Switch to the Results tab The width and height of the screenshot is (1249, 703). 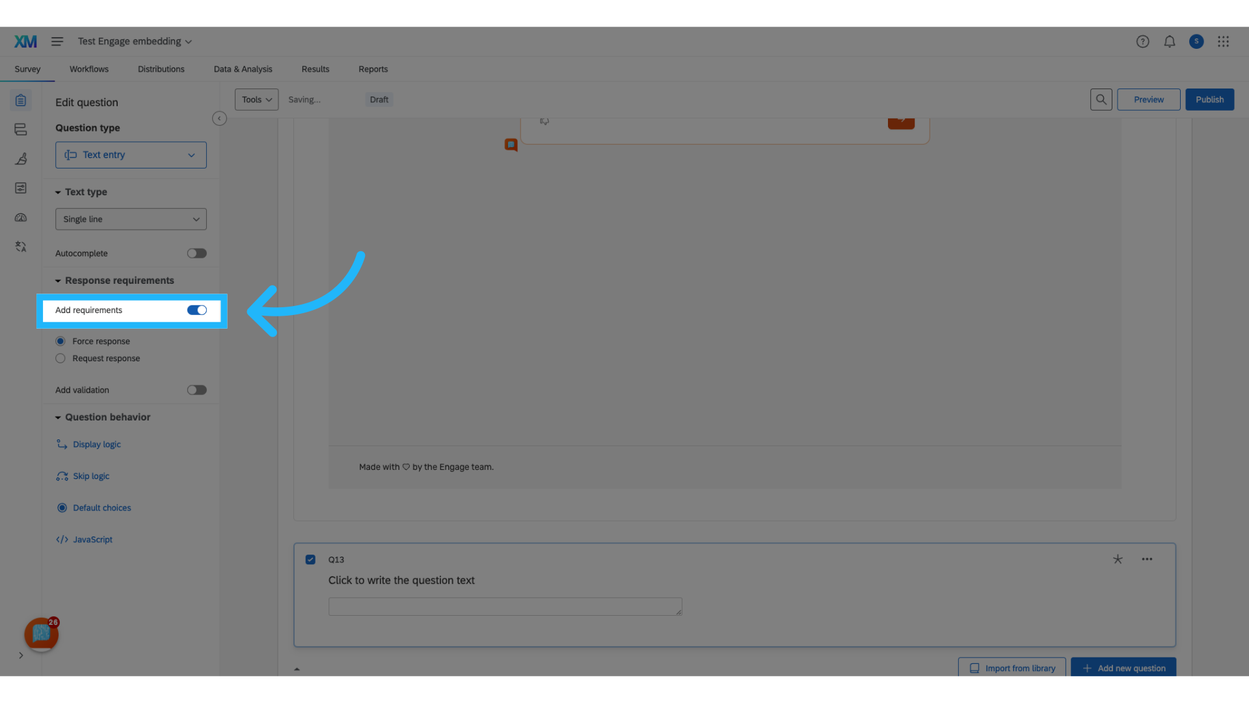[x=316, y=69]
